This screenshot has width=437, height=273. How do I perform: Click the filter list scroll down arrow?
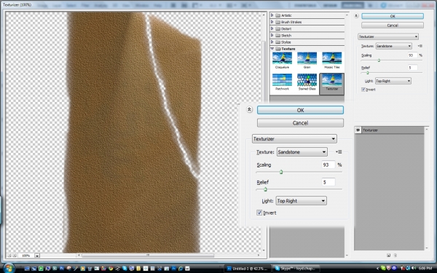point(347,255)
